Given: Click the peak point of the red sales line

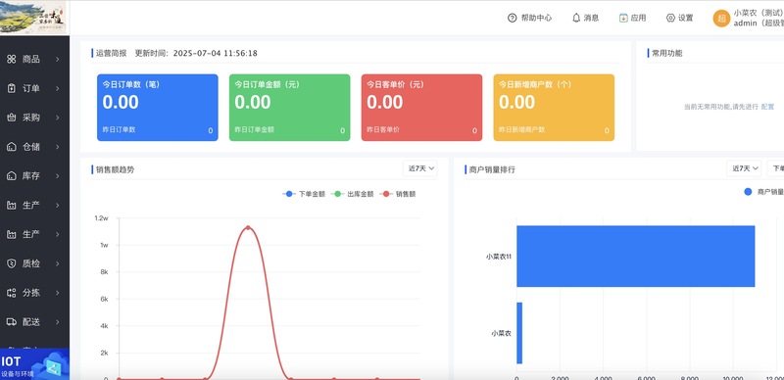Looking at the screenshot, I should pyautogui.click(x=248, y=228).
